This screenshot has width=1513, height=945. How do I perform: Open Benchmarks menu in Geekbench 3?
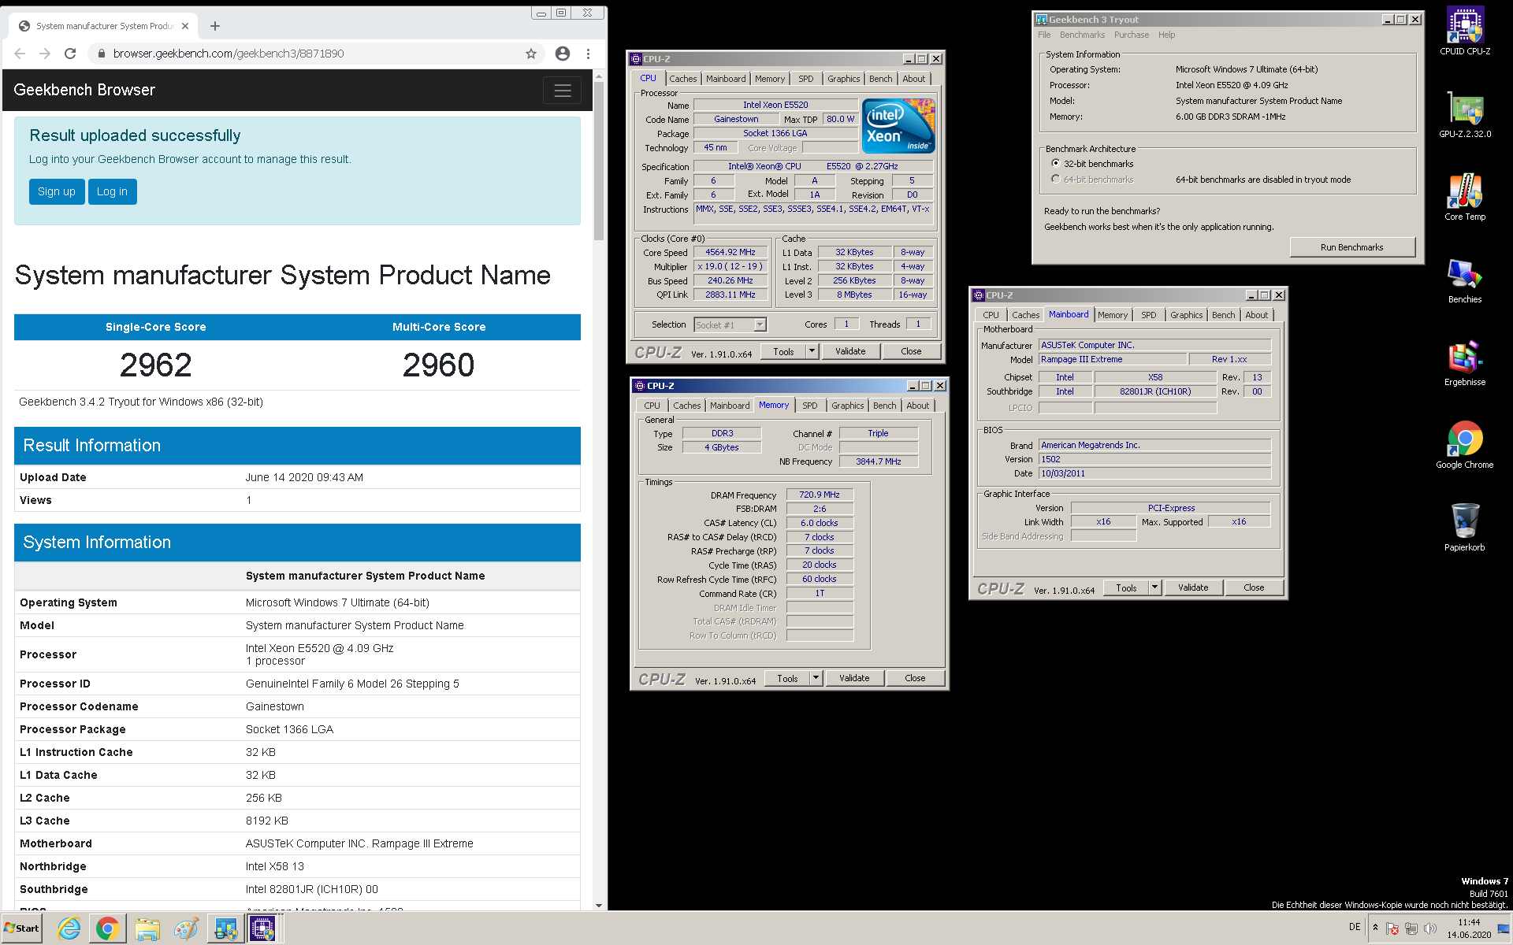point(1083,35)
